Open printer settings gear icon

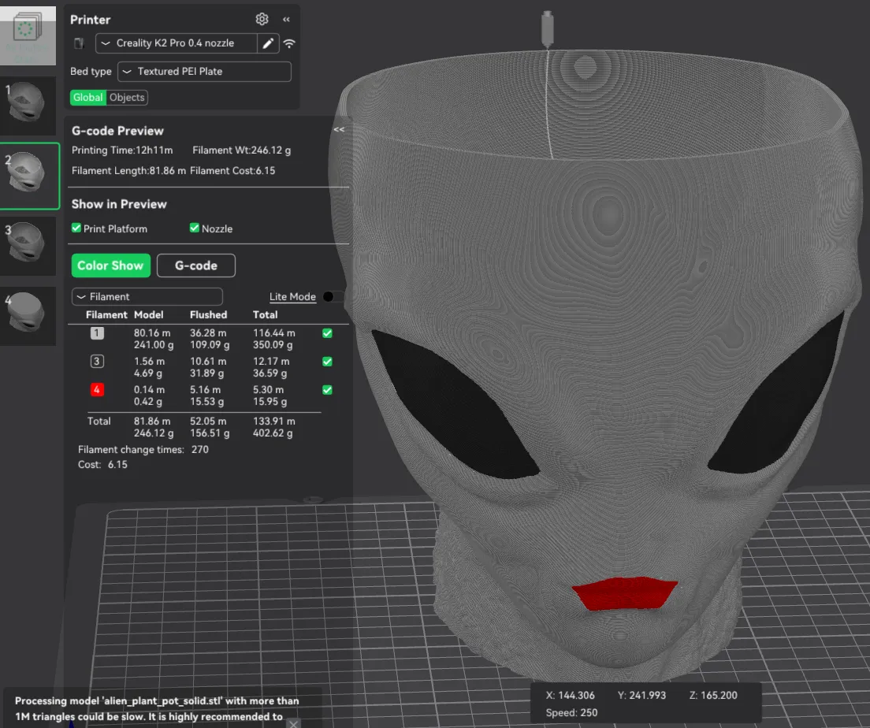coord(262,20)
